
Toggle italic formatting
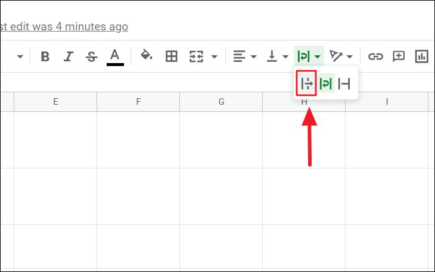pos(68,57)
